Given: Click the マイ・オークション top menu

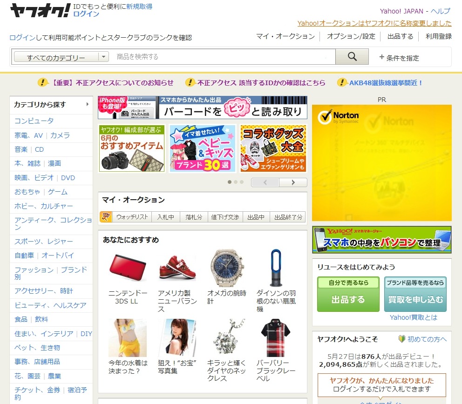Looking at the screenshot, I should click(x=285, y=36).
